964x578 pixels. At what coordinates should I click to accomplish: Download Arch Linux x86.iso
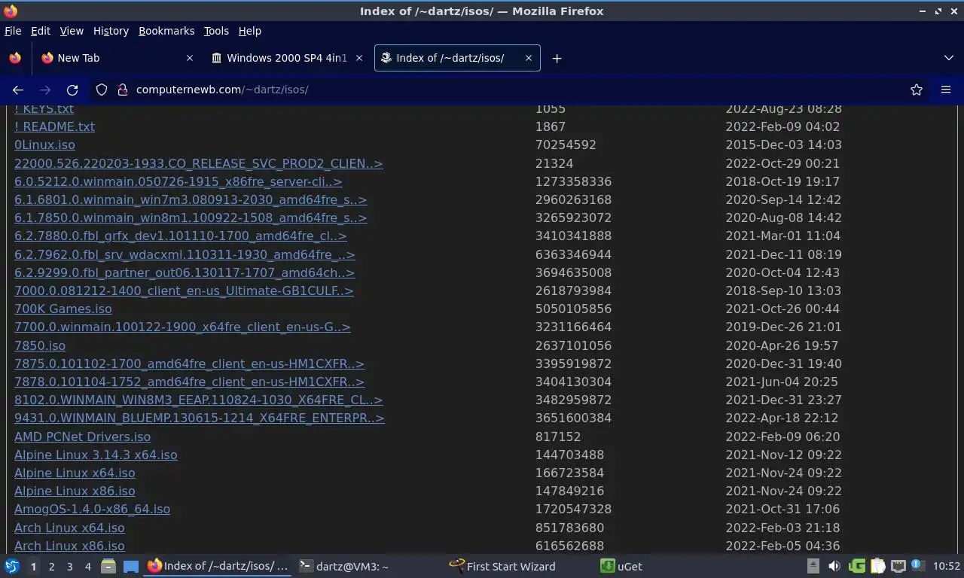[69, 546]
